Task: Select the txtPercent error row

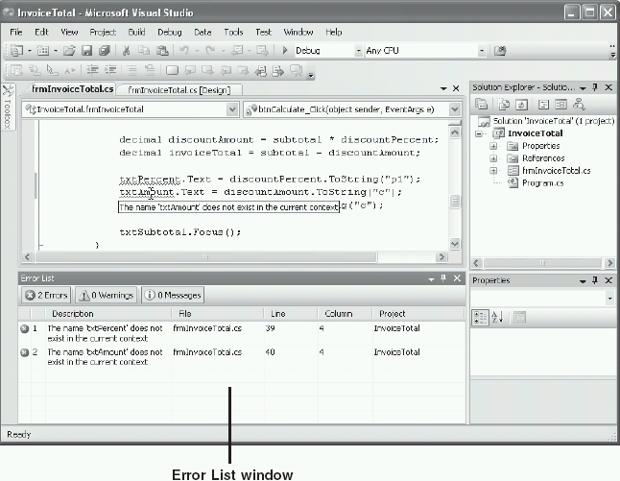Action: coord(242,333)
